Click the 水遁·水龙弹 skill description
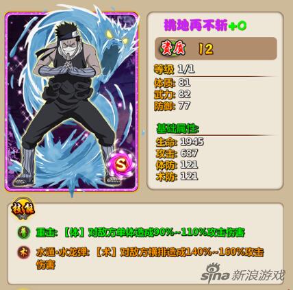 (x=150, y=258)
